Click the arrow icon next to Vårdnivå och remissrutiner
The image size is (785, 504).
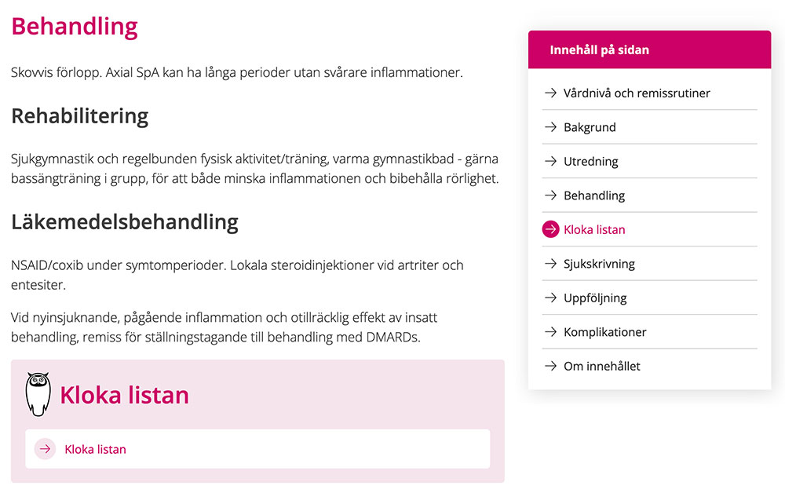coord(549,93)
